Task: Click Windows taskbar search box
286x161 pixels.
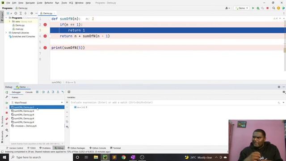Action: tap(41, 157)
